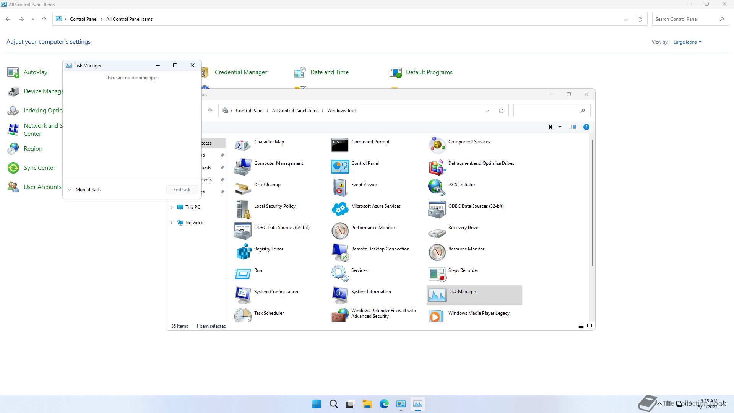Open Date and Time settings
The width and height of the screenshot is (734, 413).
coord(329,72)
